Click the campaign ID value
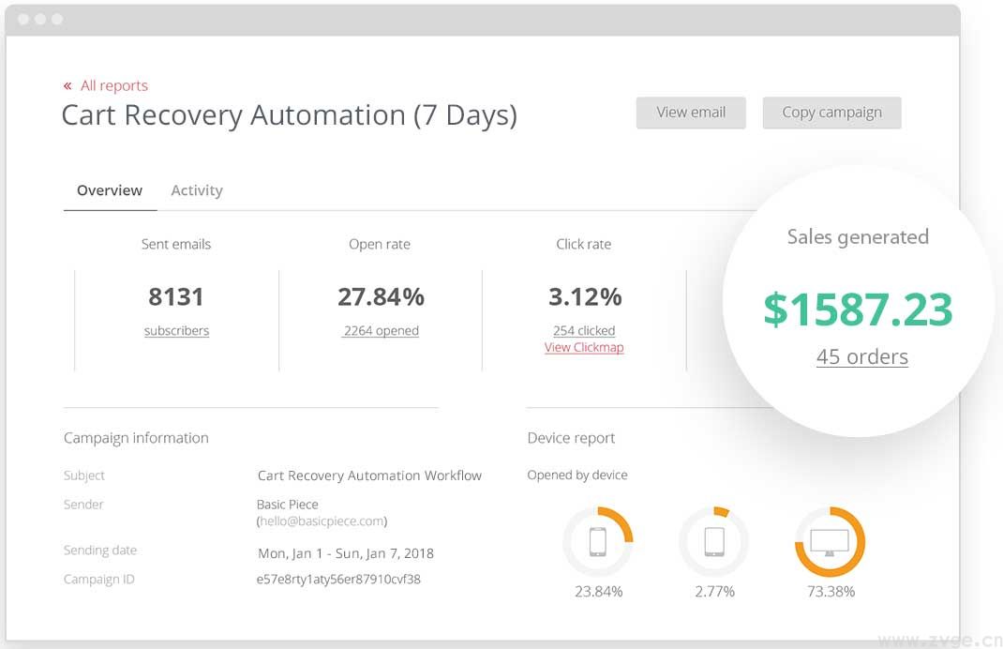Image resolution: width=1003 pixels, height=649 pixels. (x=338, y=580)
